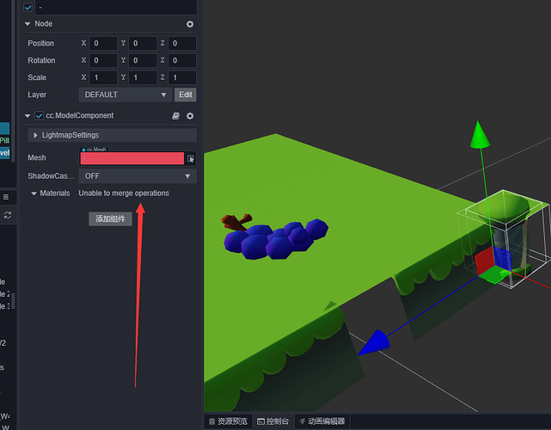The image size is (551, 430).
Task: Select the green plane gizmo handle
Action: [x=493, y=275]
